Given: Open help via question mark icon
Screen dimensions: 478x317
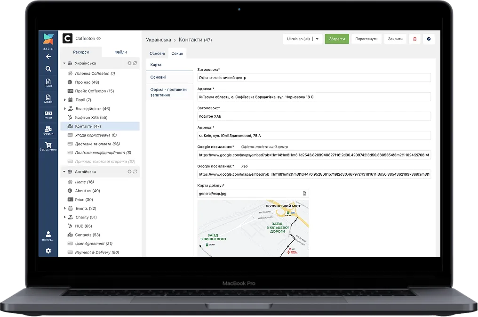Looking at the screenshot, I should 429,39.
